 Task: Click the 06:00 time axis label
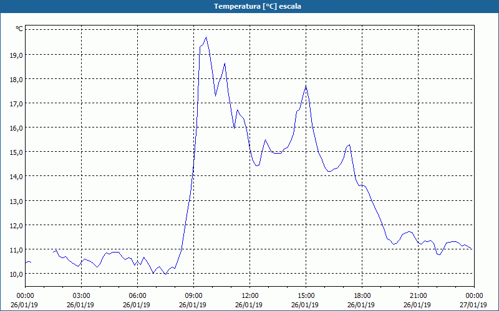(137, 296)
